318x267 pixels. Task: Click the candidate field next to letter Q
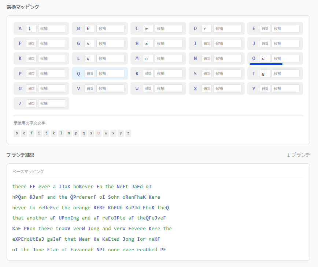(x=110, y=74)
